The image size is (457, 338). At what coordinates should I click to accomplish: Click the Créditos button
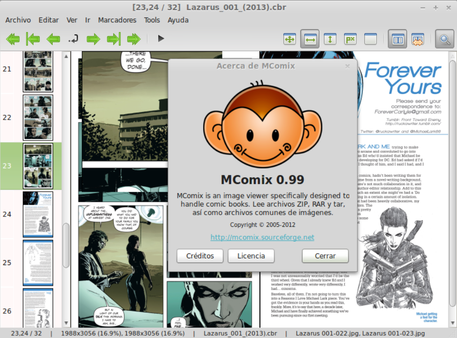pyautogui.click(x=200, y=256)
